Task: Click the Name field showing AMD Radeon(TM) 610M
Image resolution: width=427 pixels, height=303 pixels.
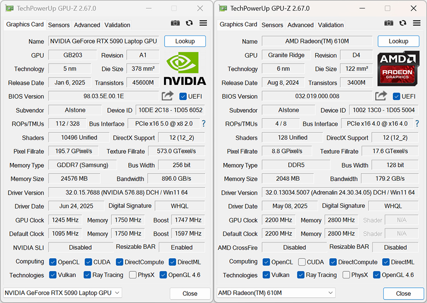Action: point(317,42)
